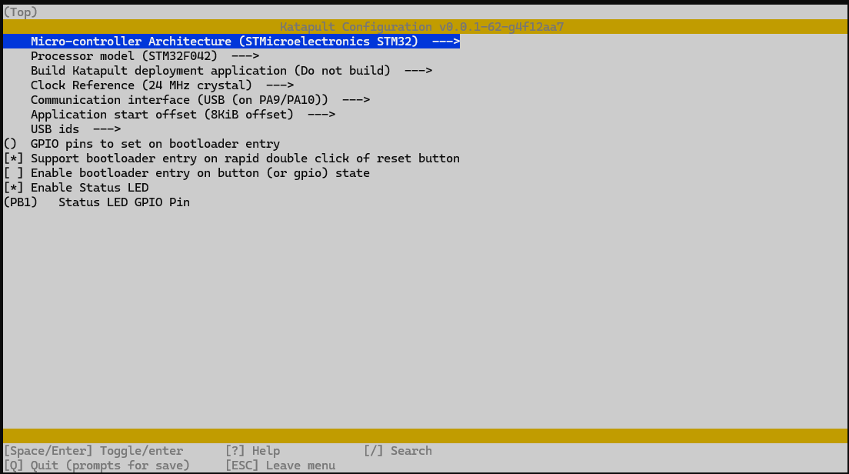Click the [Space/Enter] Toggle/enter hint
Image resolution: width=849 pixels, height=474 pixels.
click(x=93, y=451)
